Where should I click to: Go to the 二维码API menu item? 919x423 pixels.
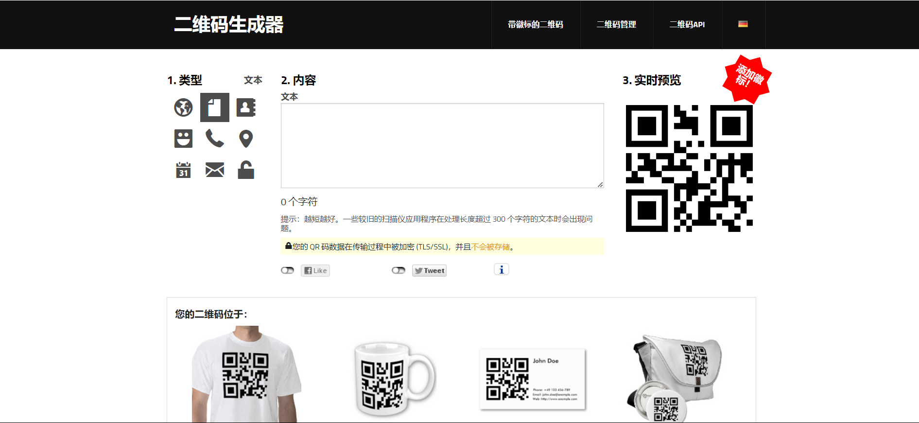point(687,24)
